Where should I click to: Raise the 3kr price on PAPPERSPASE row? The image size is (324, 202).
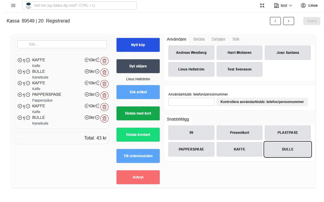click(87, 95)
